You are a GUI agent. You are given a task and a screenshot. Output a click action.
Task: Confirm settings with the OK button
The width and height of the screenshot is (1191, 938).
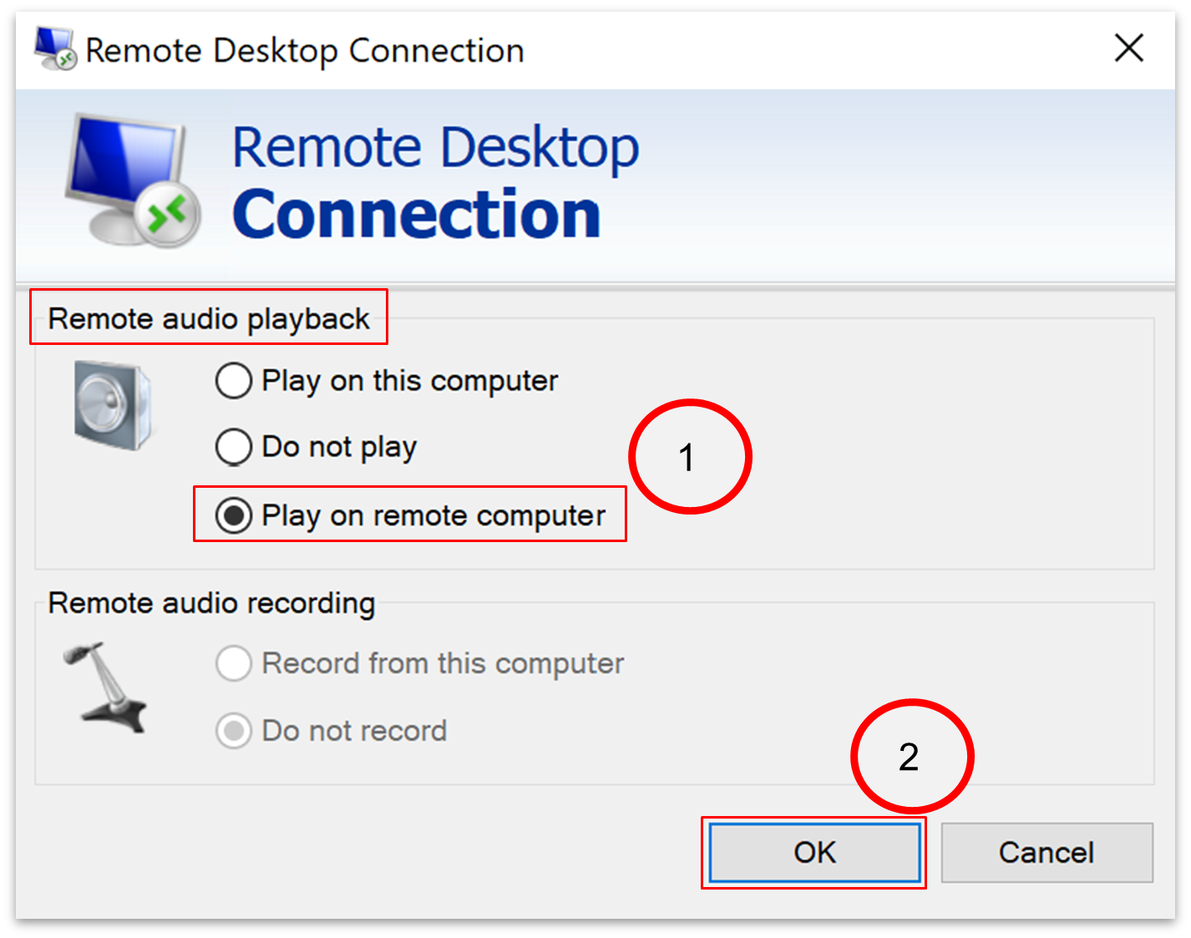[814, 853]
